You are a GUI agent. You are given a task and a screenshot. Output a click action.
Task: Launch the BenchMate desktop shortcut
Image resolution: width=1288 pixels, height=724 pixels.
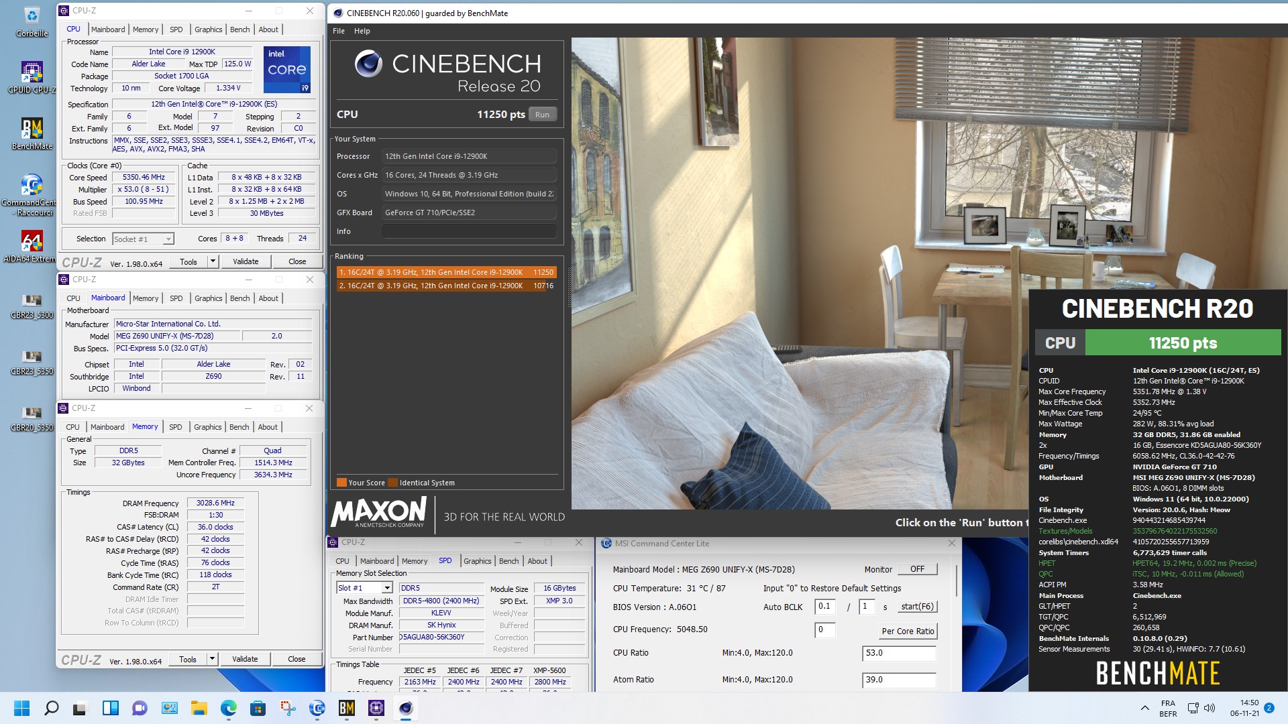pyautogui.click(x=32, y=134)
